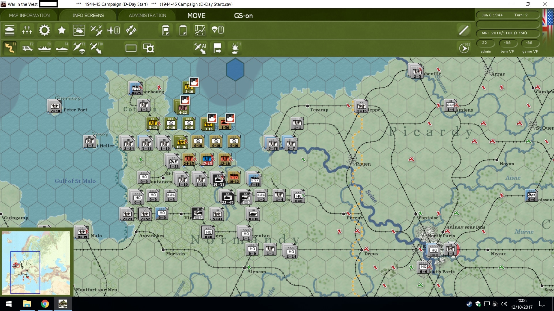Toggle the GS-on ground support setting
Viewport: 554px width, 311px height.
pos(243,16)
